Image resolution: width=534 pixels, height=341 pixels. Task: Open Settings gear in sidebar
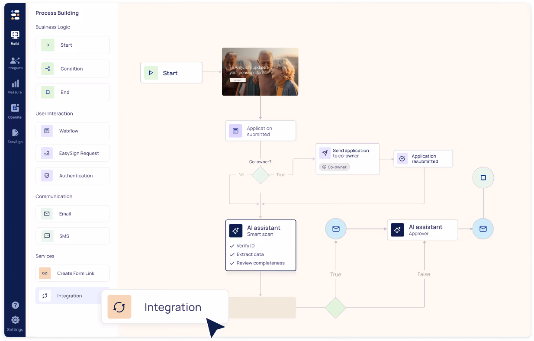point(15,323)
